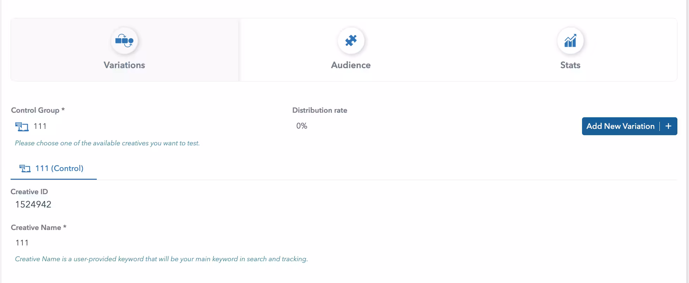Select the 111 (Control) tab text
Screen dimensions: 689x283
click(x=59, y=169)
